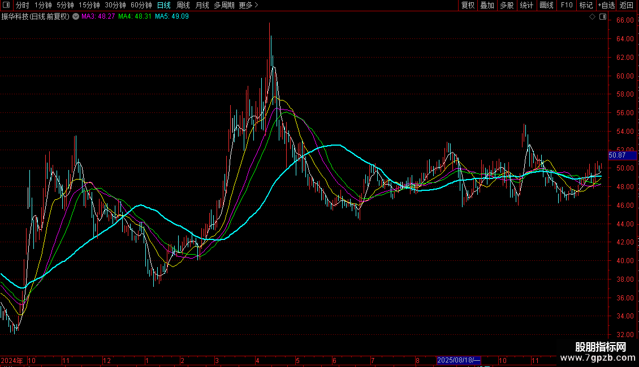Toggle the left sidebar panel icon
This screenshot has height=367, width=639.
coord(6,5)
